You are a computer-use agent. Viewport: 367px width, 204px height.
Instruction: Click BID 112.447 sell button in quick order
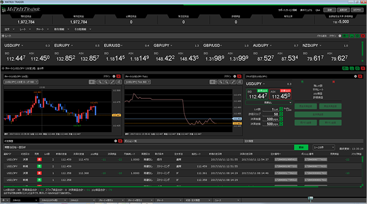tap(257, 94)
